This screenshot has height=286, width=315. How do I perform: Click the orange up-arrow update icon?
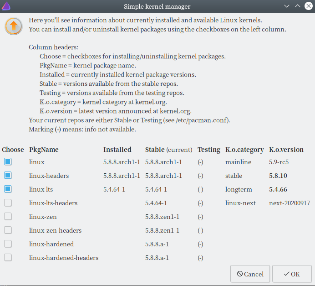(13, 26)
